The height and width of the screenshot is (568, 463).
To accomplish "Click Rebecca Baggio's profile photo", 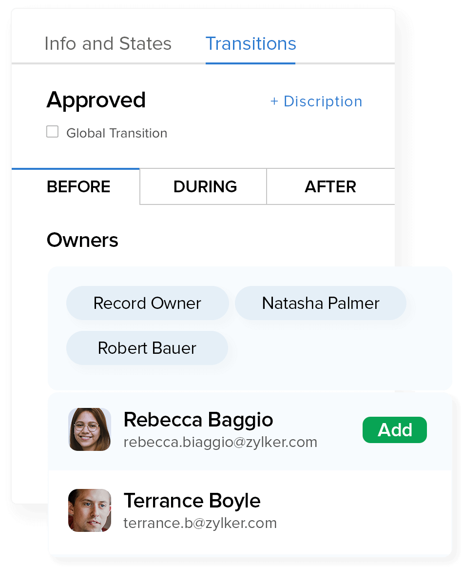I will [90, 429].
